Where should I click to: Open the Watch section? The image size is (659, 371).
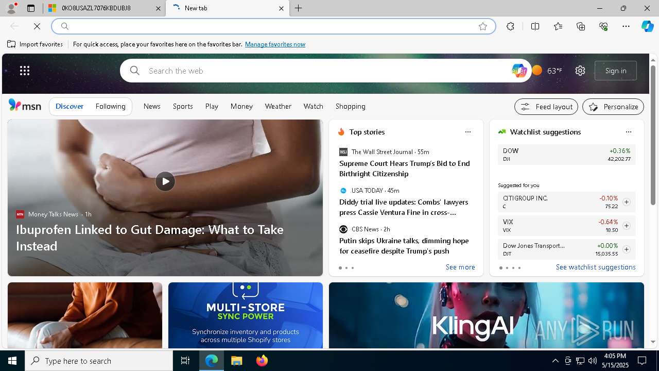point(314,106)
